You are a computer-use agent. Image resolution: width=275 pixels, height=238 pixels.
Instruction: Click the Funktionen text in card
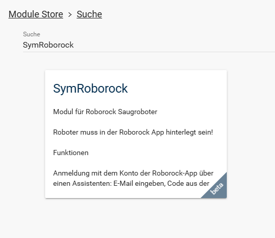coord(71,153)
